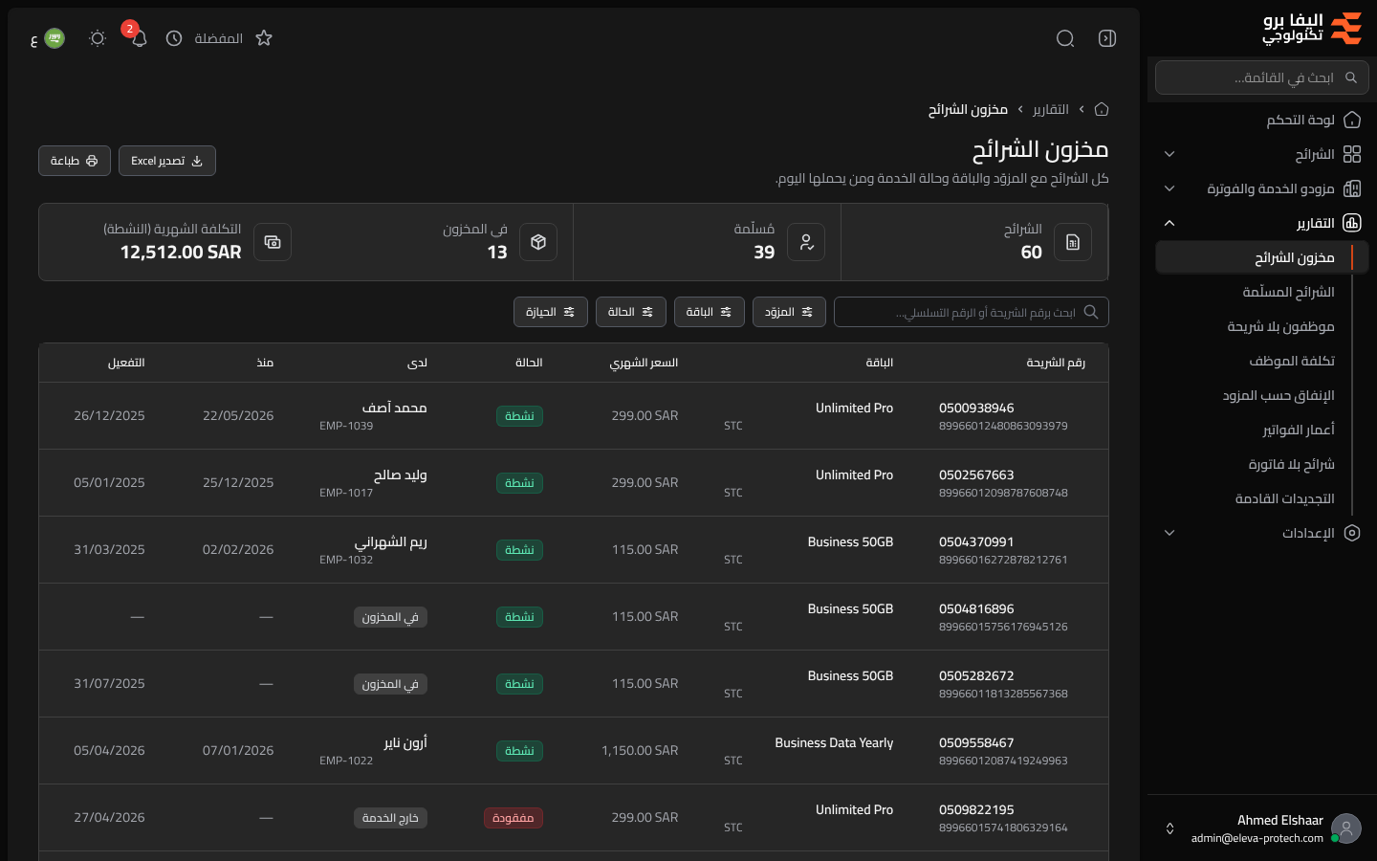Image resolution: width=1377 pixels, height=861 pixels.
Task: Open the المزوّد filter dropdown
Action: (789, 312)
